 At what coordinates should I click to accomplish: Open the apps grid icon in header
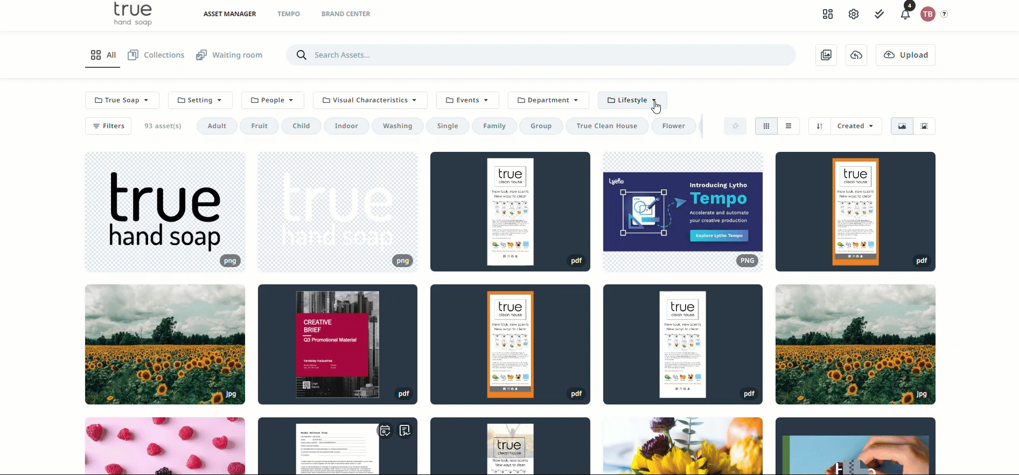click(x=828, y=14)
